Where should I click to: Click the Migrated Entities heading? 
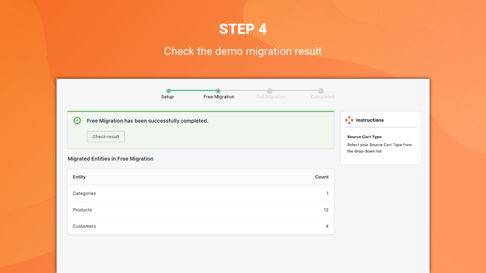(110, 158)
